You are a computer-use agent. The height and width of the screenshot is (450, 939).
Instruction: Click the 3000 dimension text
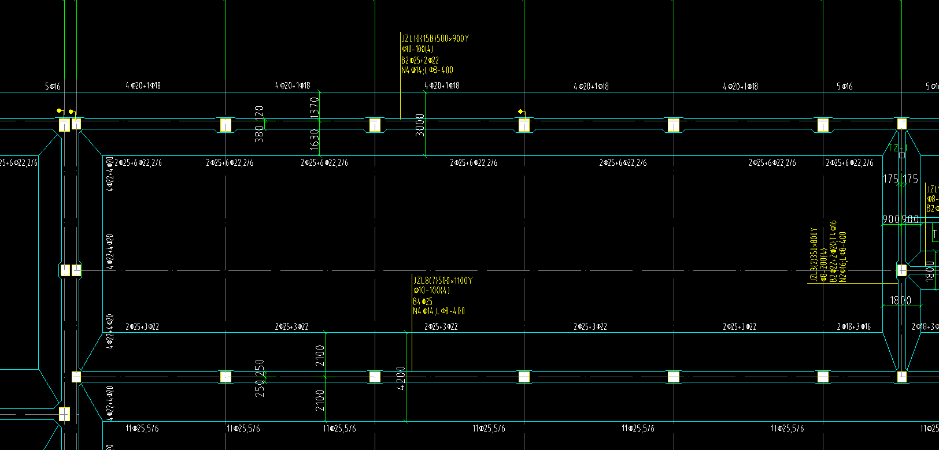pos(420,125)
